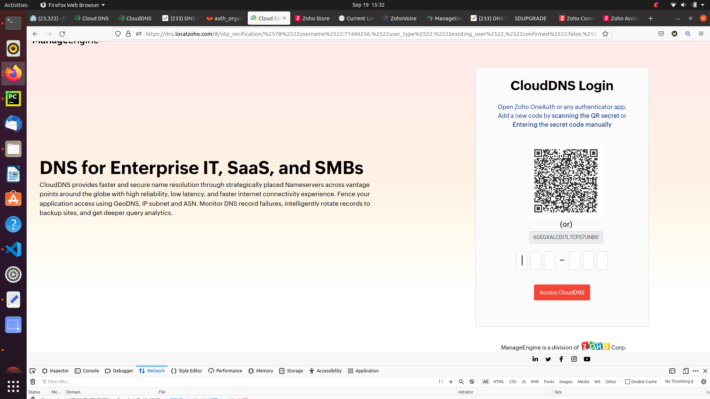The width and height of the screenshot is (710, 399).
Task: Switch to the Zoho Store browser tab
Action: (x=312, y=18)
